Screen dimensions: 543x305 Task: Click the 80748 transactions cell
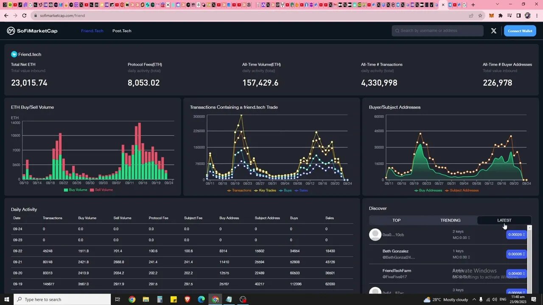(48, 262)
